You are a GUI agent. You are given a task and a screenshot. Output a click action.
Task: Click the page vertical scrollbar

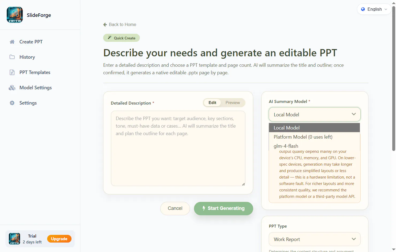pyautogui.click(x=394, y=78)
